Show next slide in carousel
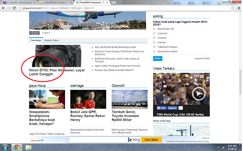Viewport: 243px width, 151px height. [x=38, y=33]
